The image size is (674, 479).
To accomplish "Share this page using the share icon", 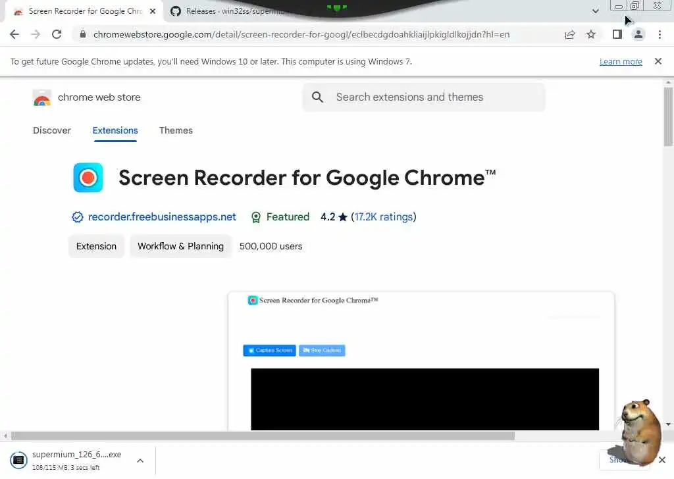I will (x=570, y=34).
